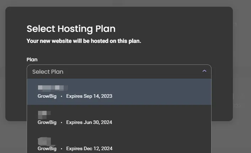
Task: Click the dimmed background outside the dialog
Action: (242, 71)
